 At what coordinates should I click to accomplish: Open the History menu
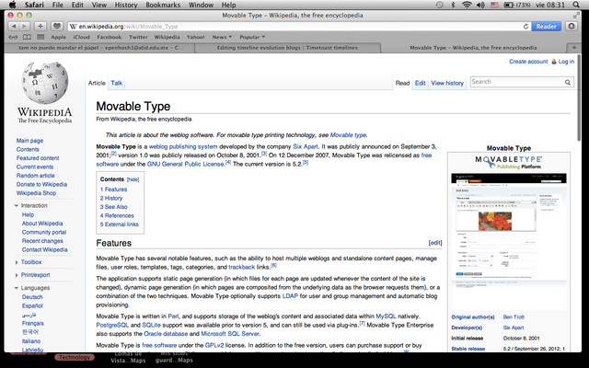click(126, 5)
